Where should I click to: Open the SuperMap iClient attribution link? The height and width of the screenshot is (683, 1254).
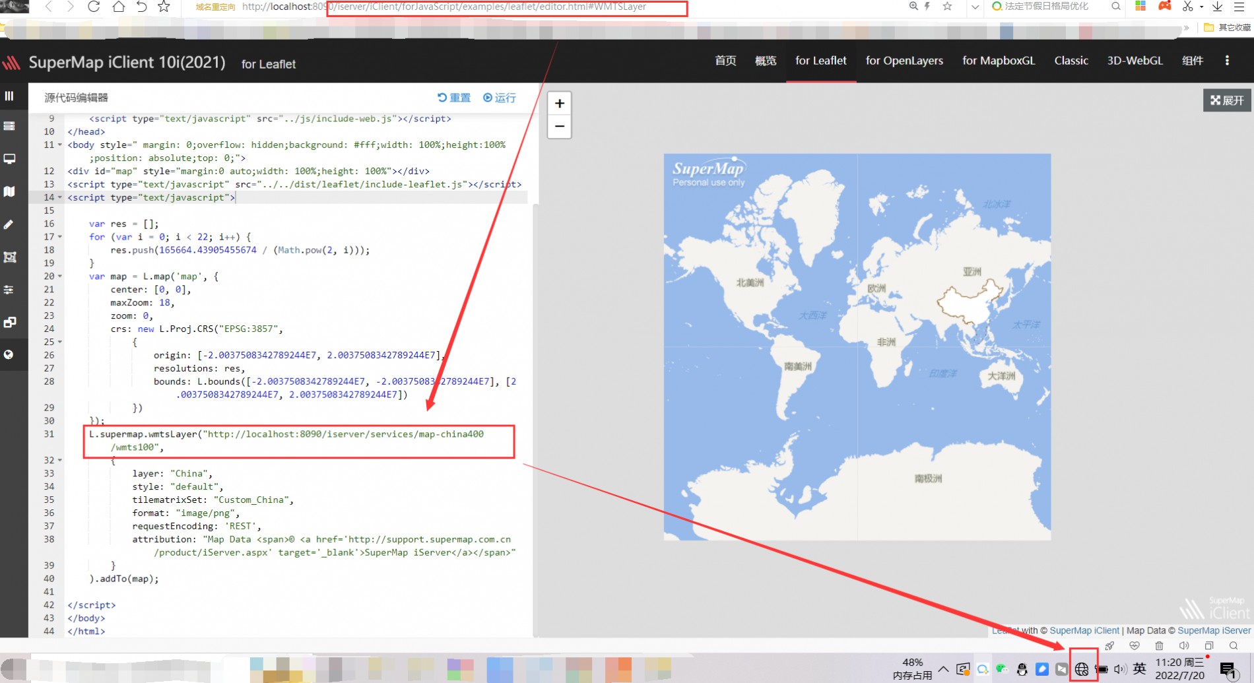click(x=1084, y=630)
